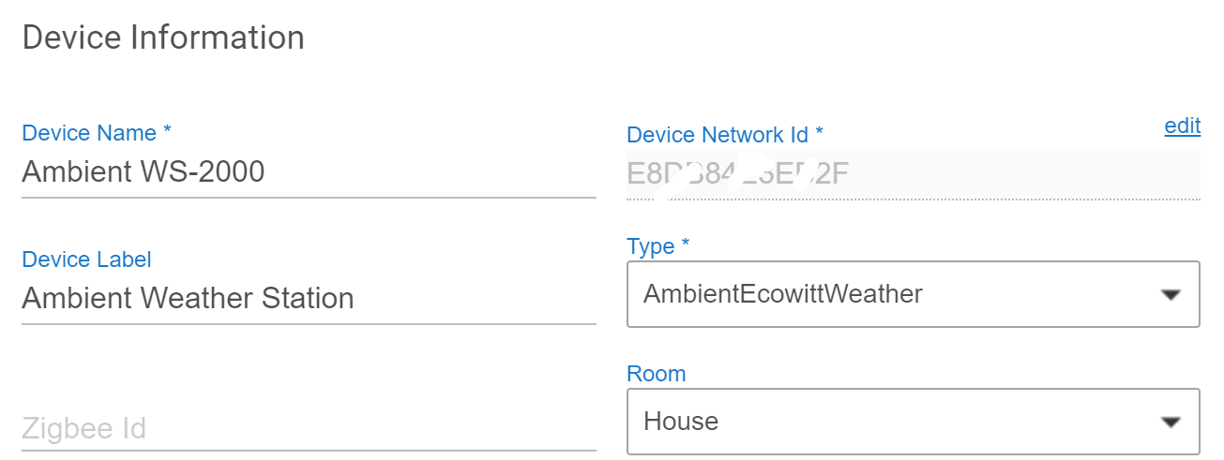The image size is (1224, 460).
Task: Focus the Device Label text field
Action: coord(308,299)
